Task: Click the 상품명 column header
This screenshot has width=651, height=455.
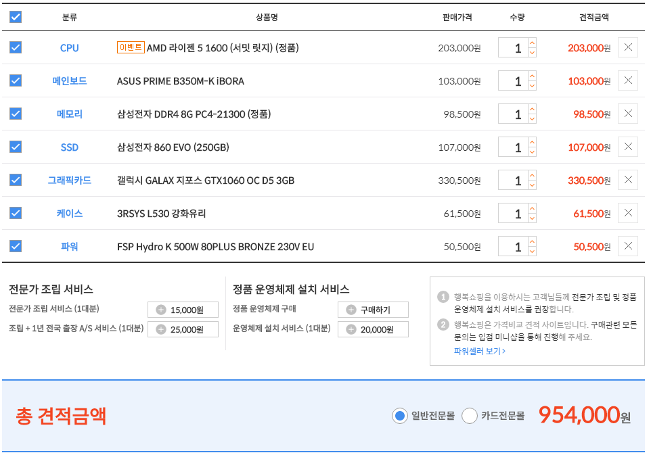Action: pyautogui.click(x=267, y=17)
